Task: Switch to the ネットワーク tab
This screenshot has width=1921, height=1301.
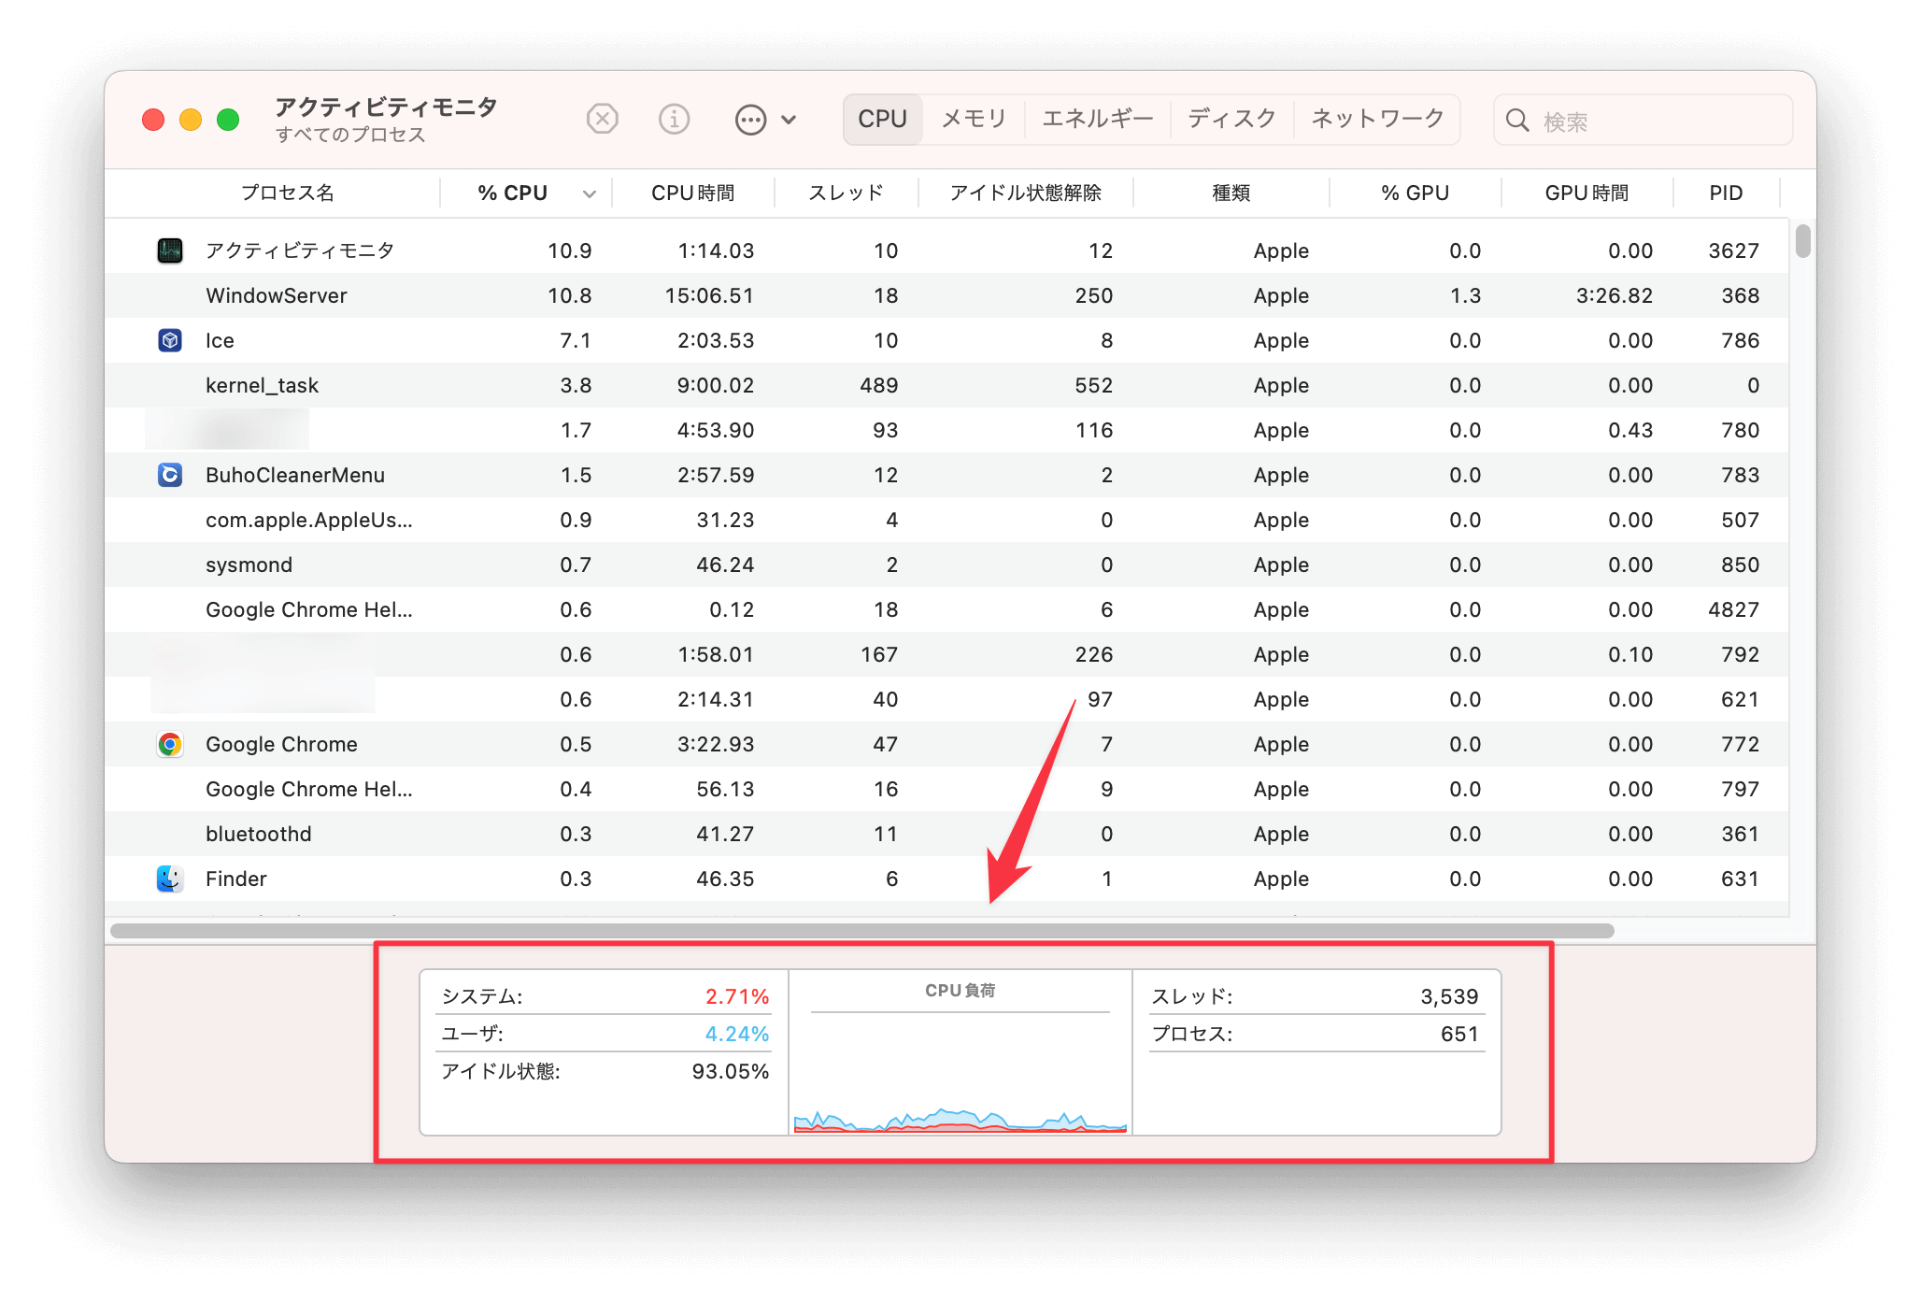Action: point(1377,120)
